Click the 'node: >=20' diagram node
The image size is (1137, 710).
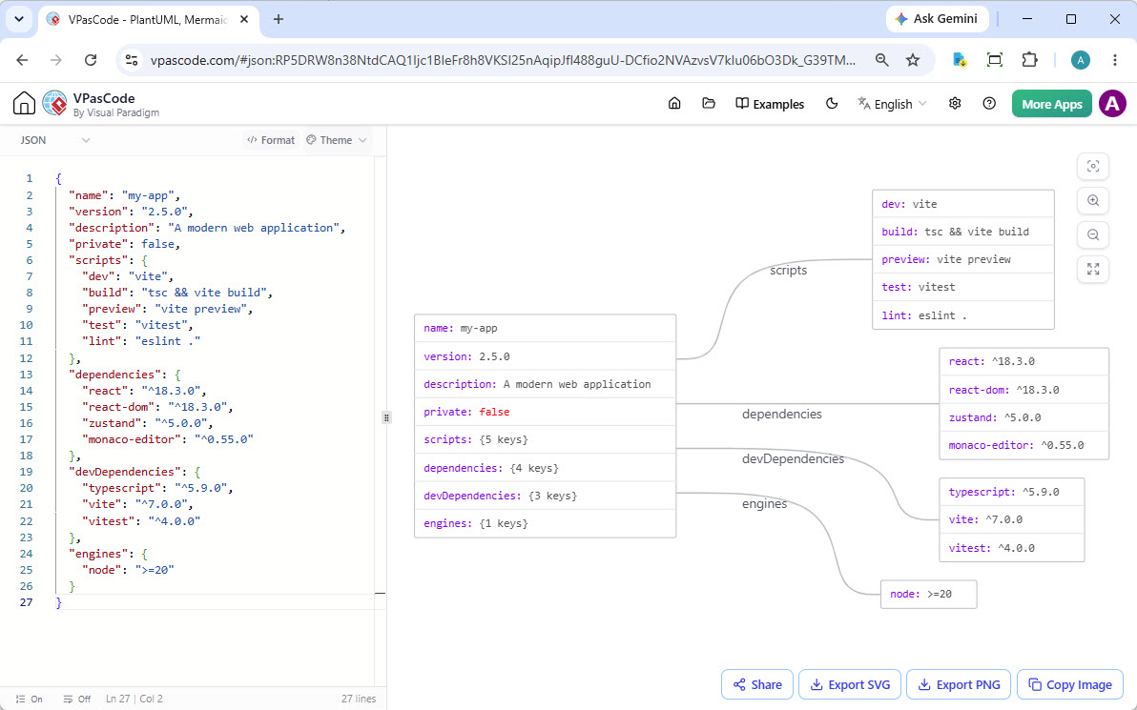(x=928, y=594)
